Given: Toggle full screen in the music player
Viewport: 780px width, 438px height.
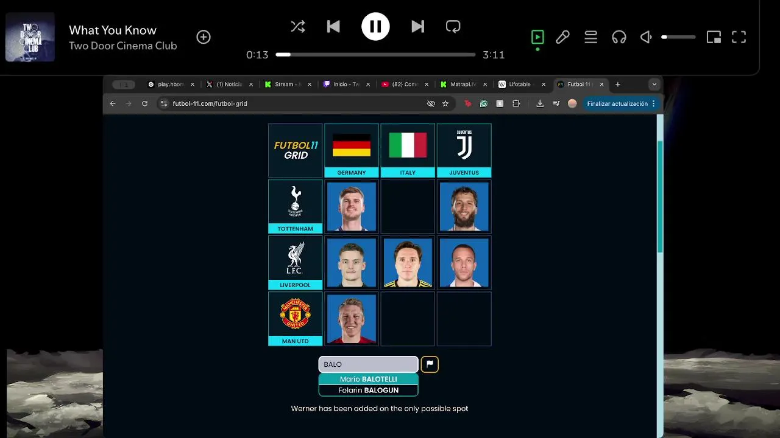Looking at the screenshot, I should [x=739, y=37].
